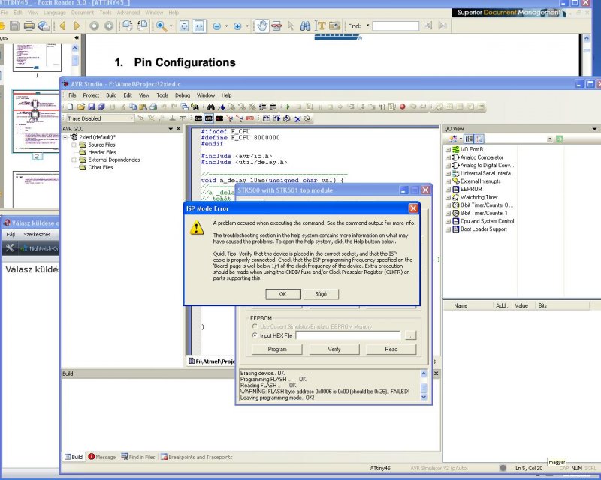Select page 2 thumbnail in Foxit Reader
Viewport: 601px width, 480px height.
[36, 121]
